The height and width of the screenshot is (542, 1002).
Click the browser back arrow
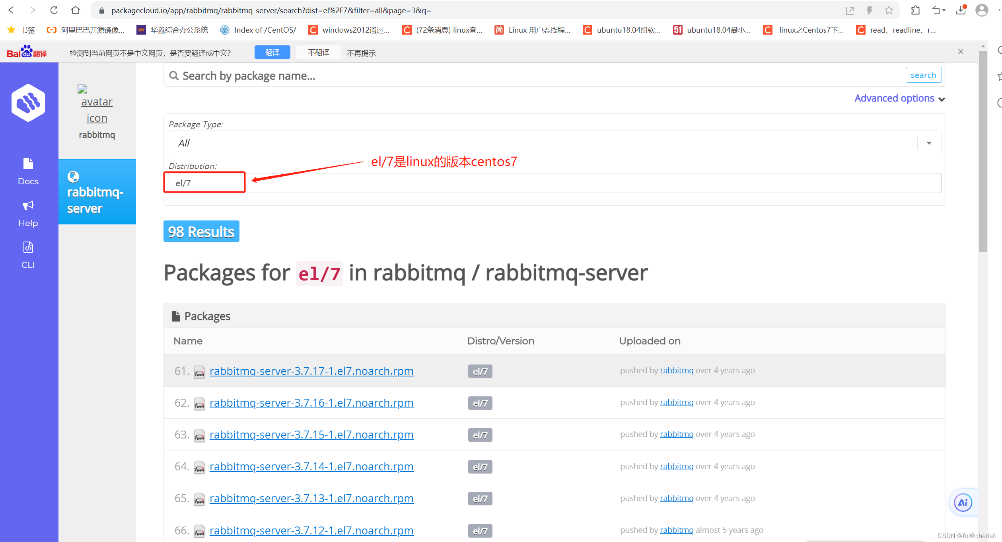click(11, 10)
